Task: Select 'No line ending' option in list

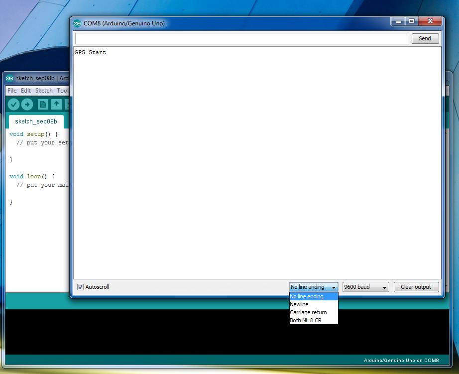Action: [x=314, y=296]
